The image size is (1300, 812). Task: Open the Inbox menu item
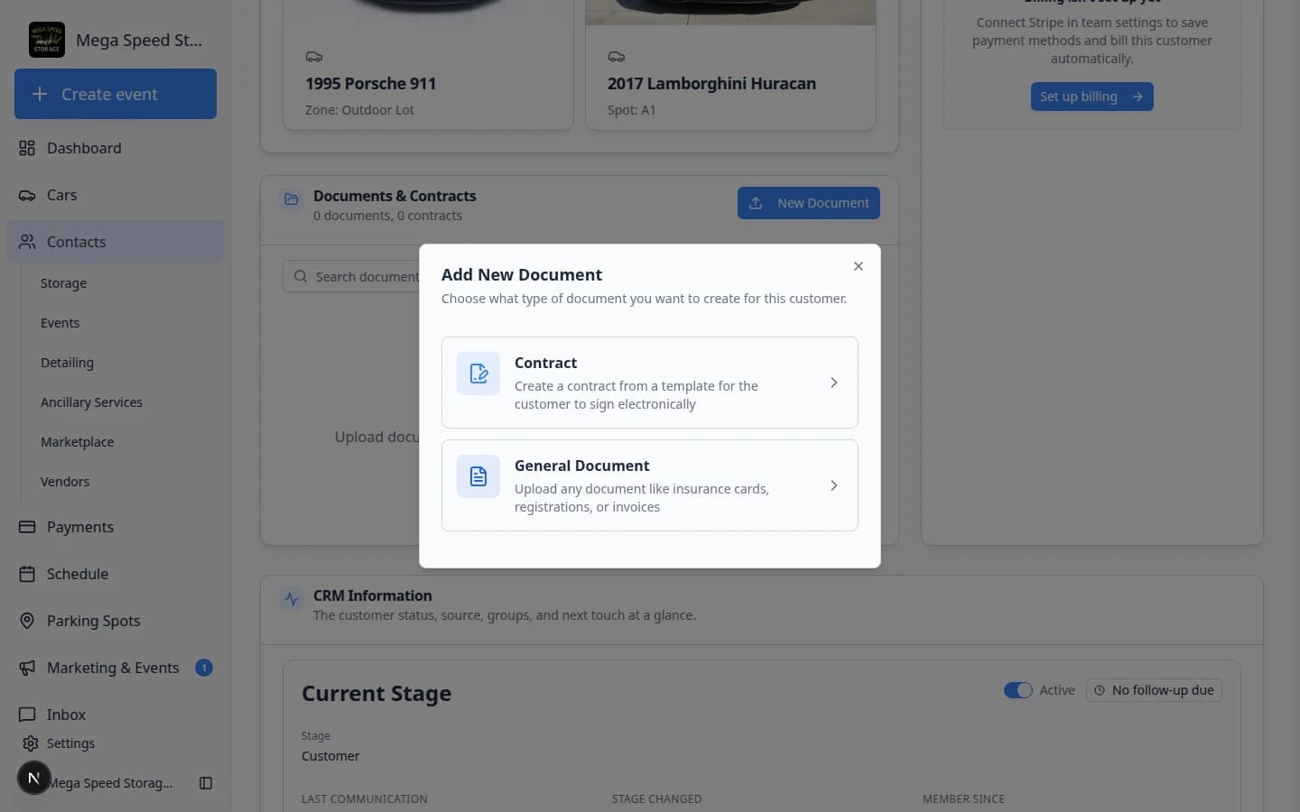pyautogui.click(x=116, y=715)
